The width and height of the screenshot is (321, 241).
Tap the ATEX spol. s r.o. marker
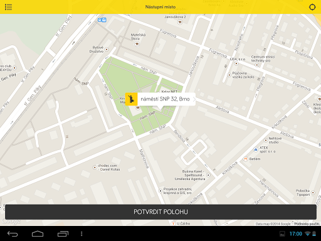point(256,149)
